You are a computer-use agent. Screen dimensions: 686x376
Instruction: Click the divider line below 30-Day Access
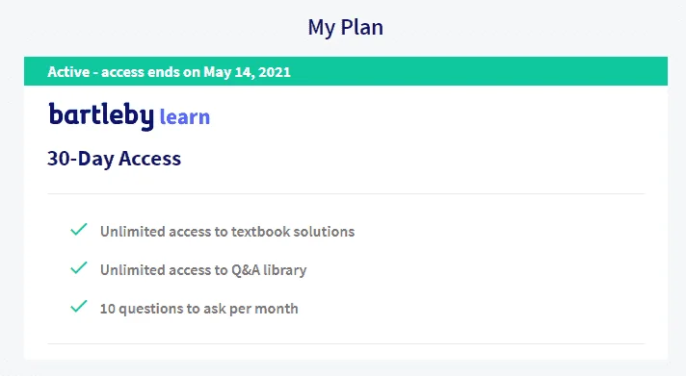tap(346, 193)
